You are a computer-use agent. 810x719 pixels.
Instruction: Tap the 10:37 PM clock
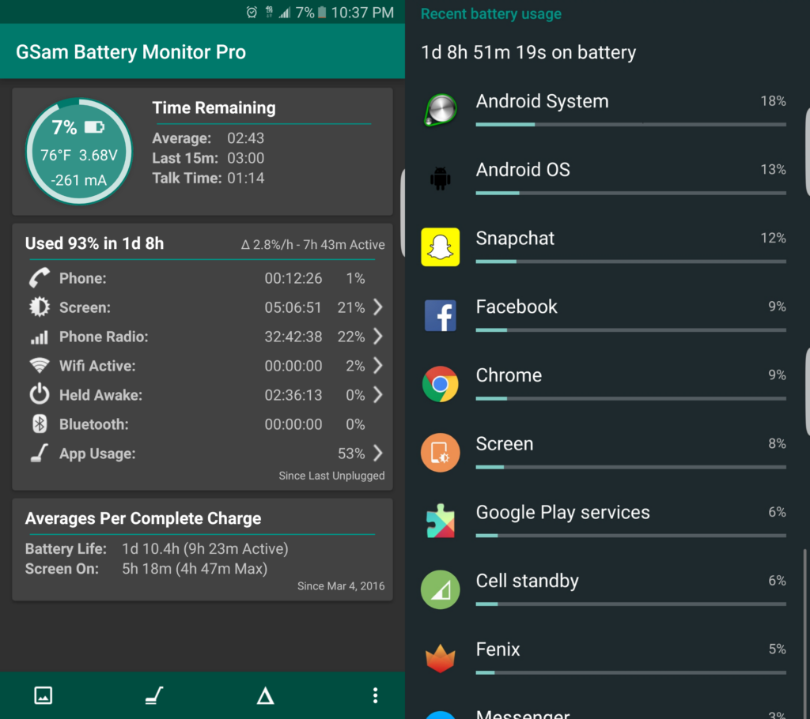[362, 12]
